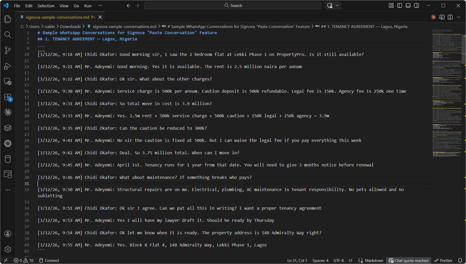Open the overflow menu ellipsis in menu bar
The height and width of the screenshot is (264, 466).
click(101, 5)
